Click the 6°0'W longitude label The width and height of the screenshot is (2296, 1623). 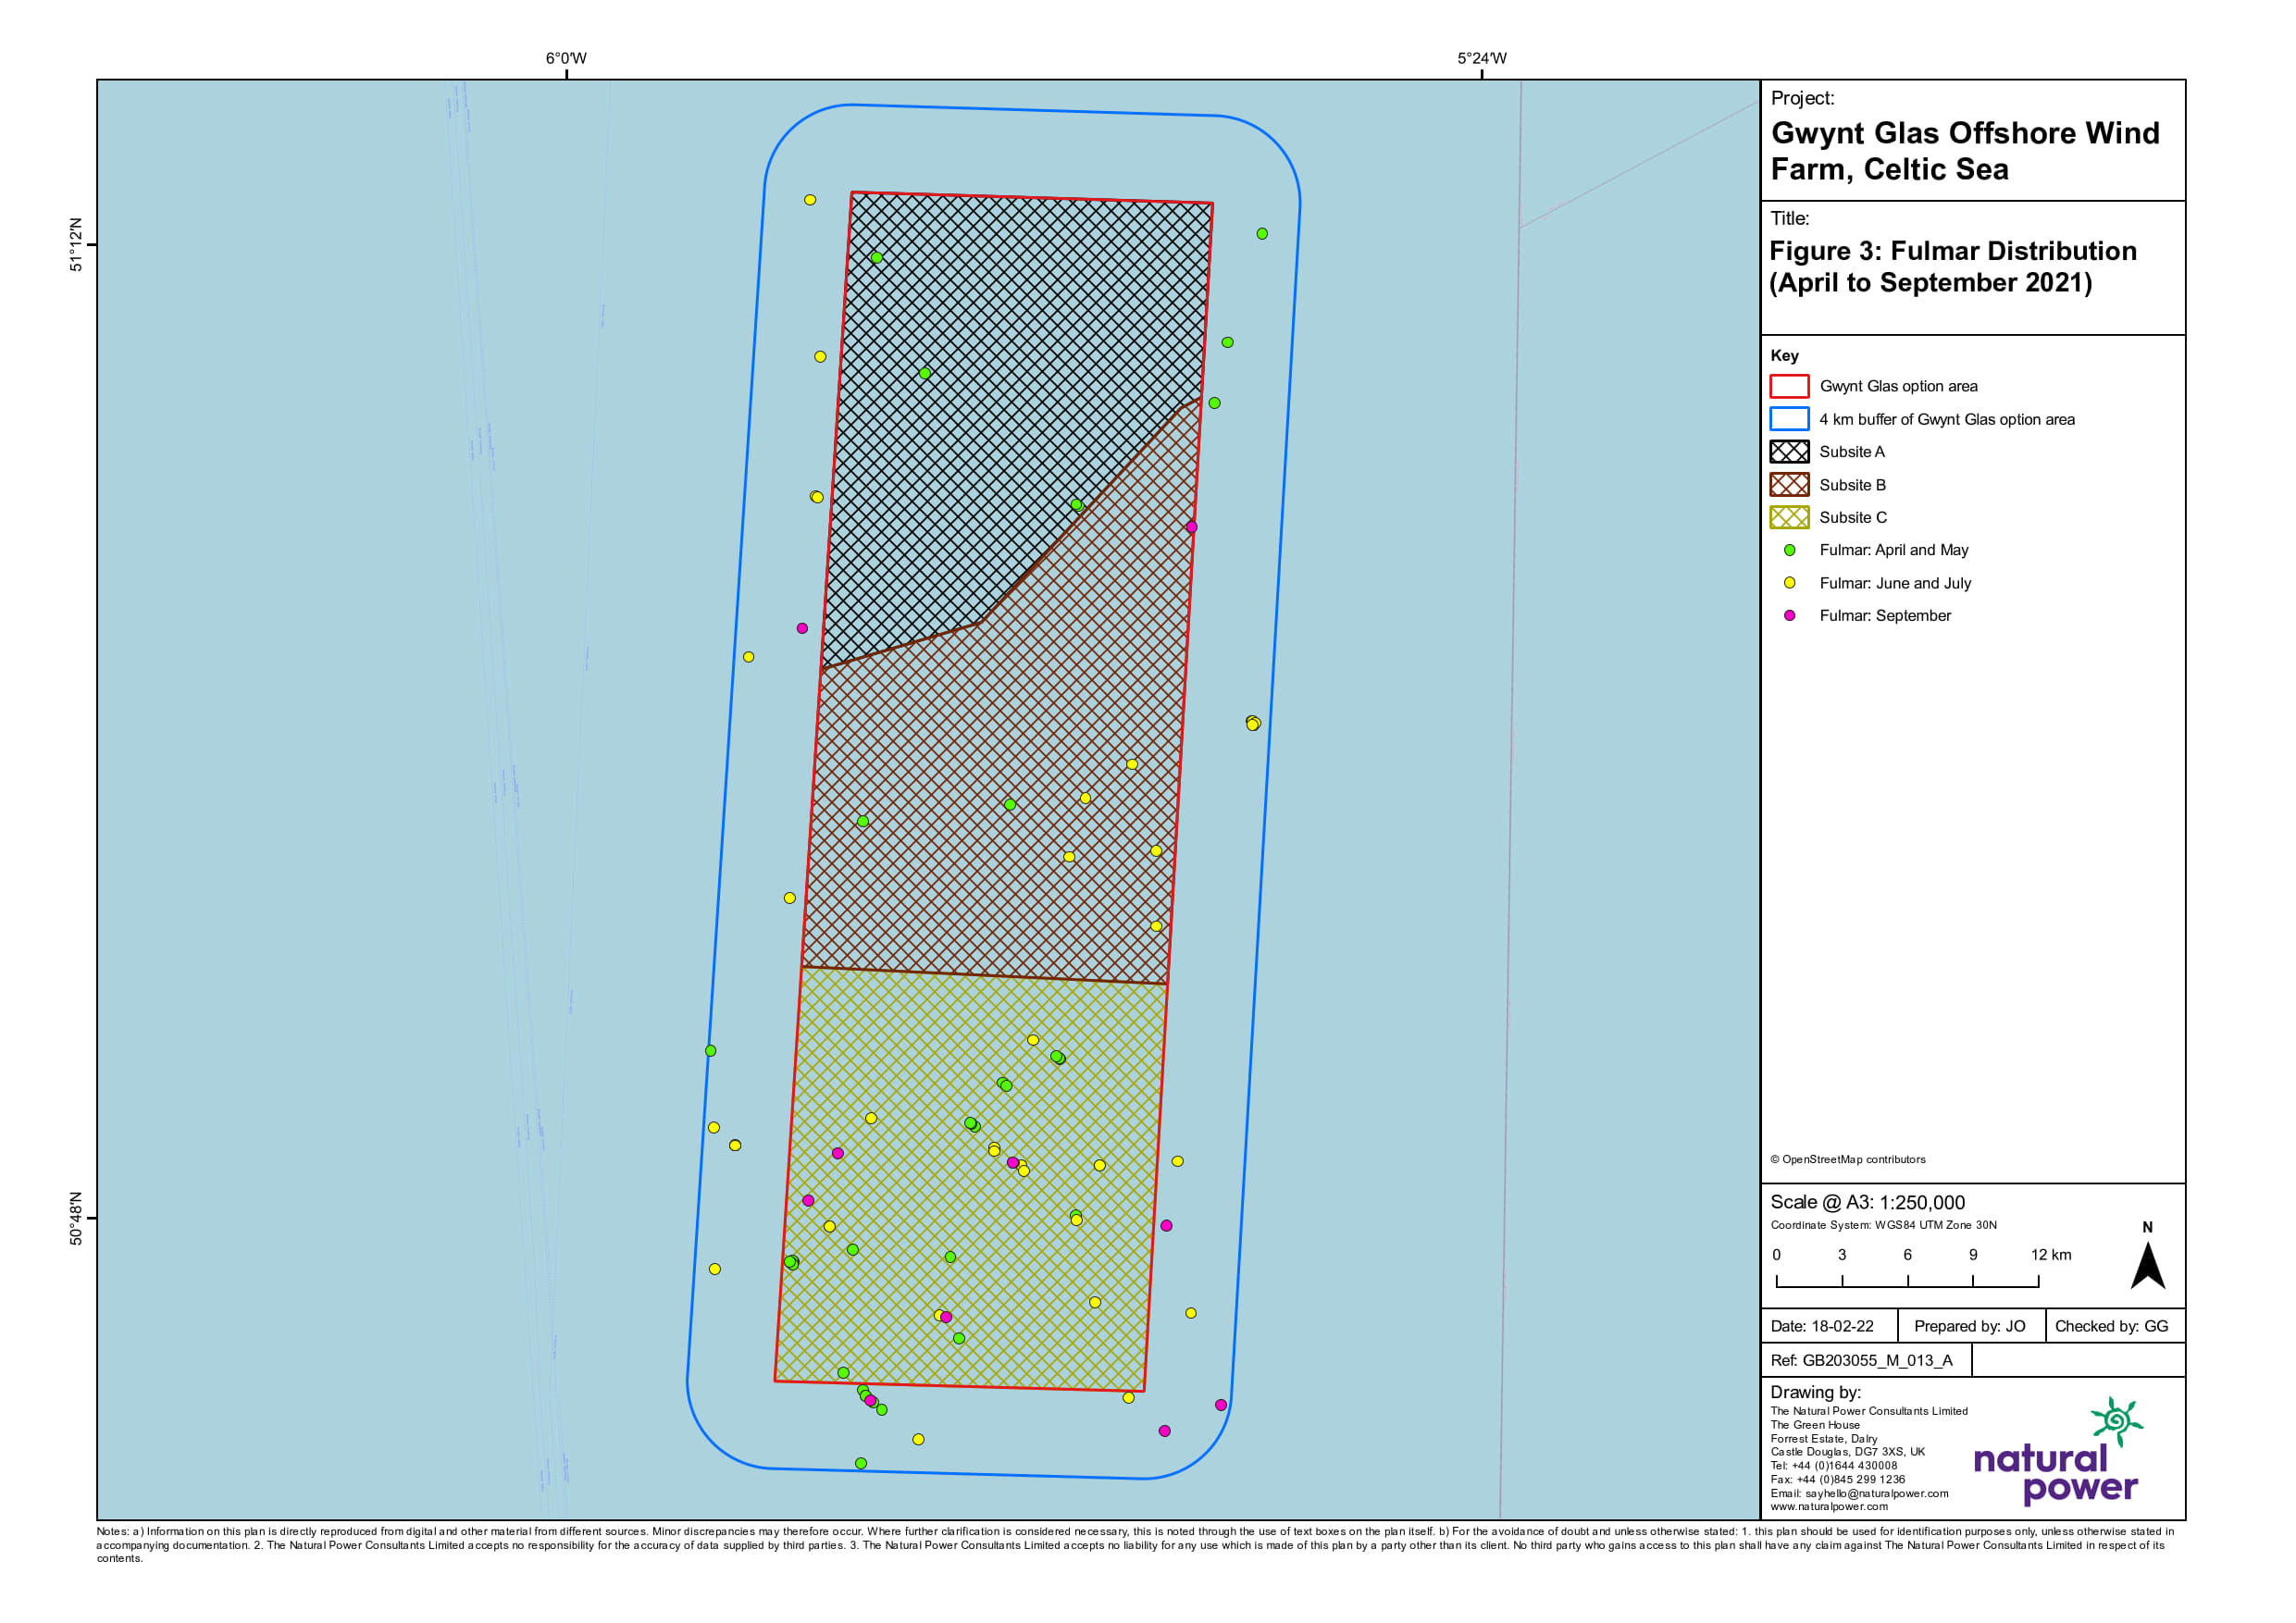pyautogui.click(x=566, y=58)
